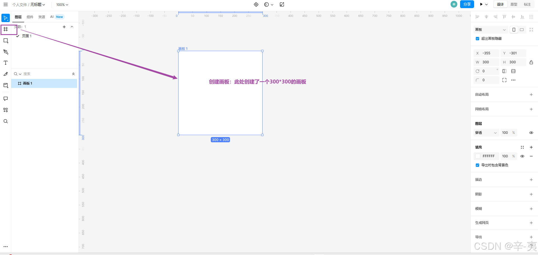This screenshot has height=255, width=538.
Task: Select the Slice tool
Action: pyautogui.click(x=6, y=85)
